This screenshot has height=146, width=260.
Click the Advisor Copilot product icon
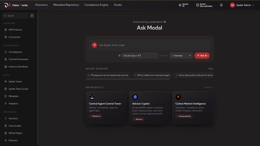135,97
